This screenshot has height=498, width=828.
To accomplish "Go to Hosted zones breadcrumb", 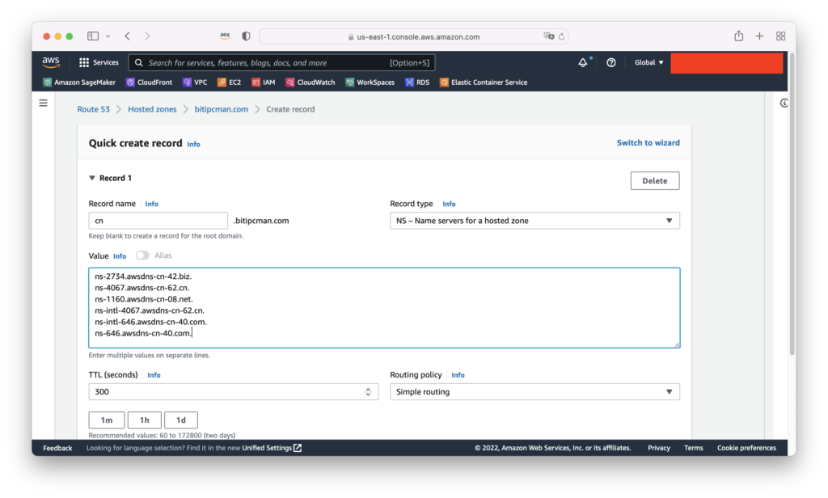I will [x=152, y=109].
